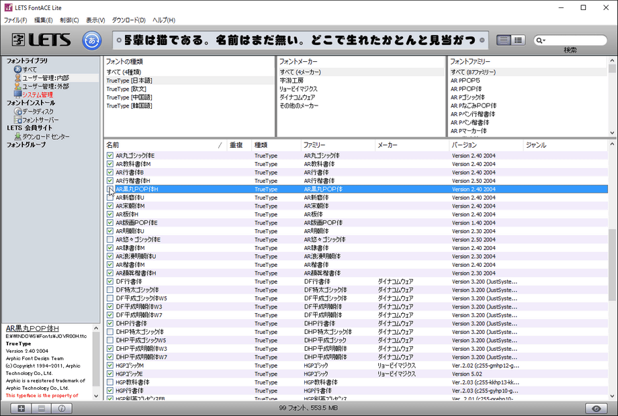Screen dimensions: 618x416
Task: Sort by 種類 column header
Action: click(x=276, y=145)
